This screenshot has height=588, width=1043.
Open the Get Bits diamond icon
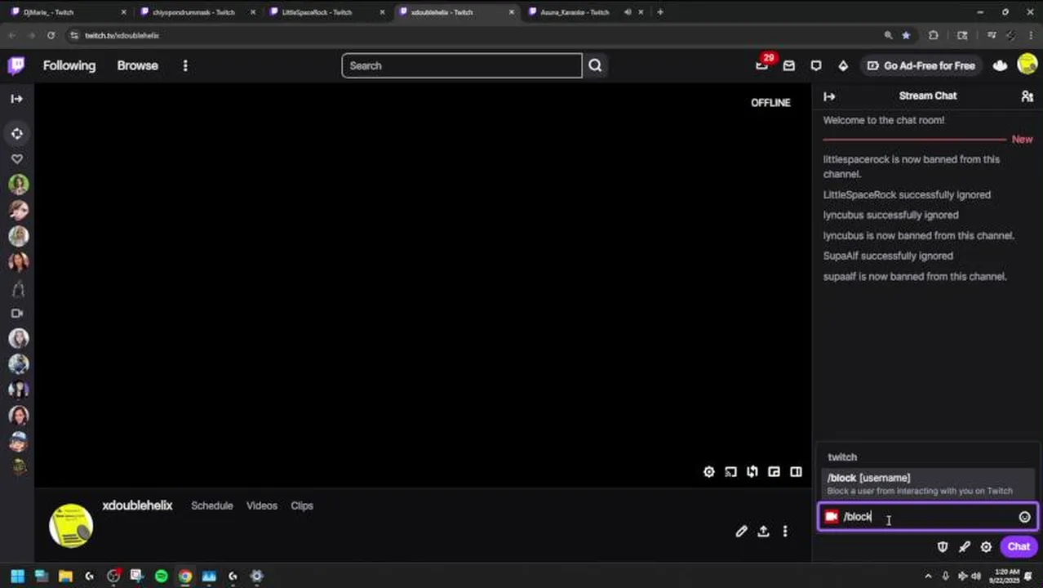(x=843, y=65)
